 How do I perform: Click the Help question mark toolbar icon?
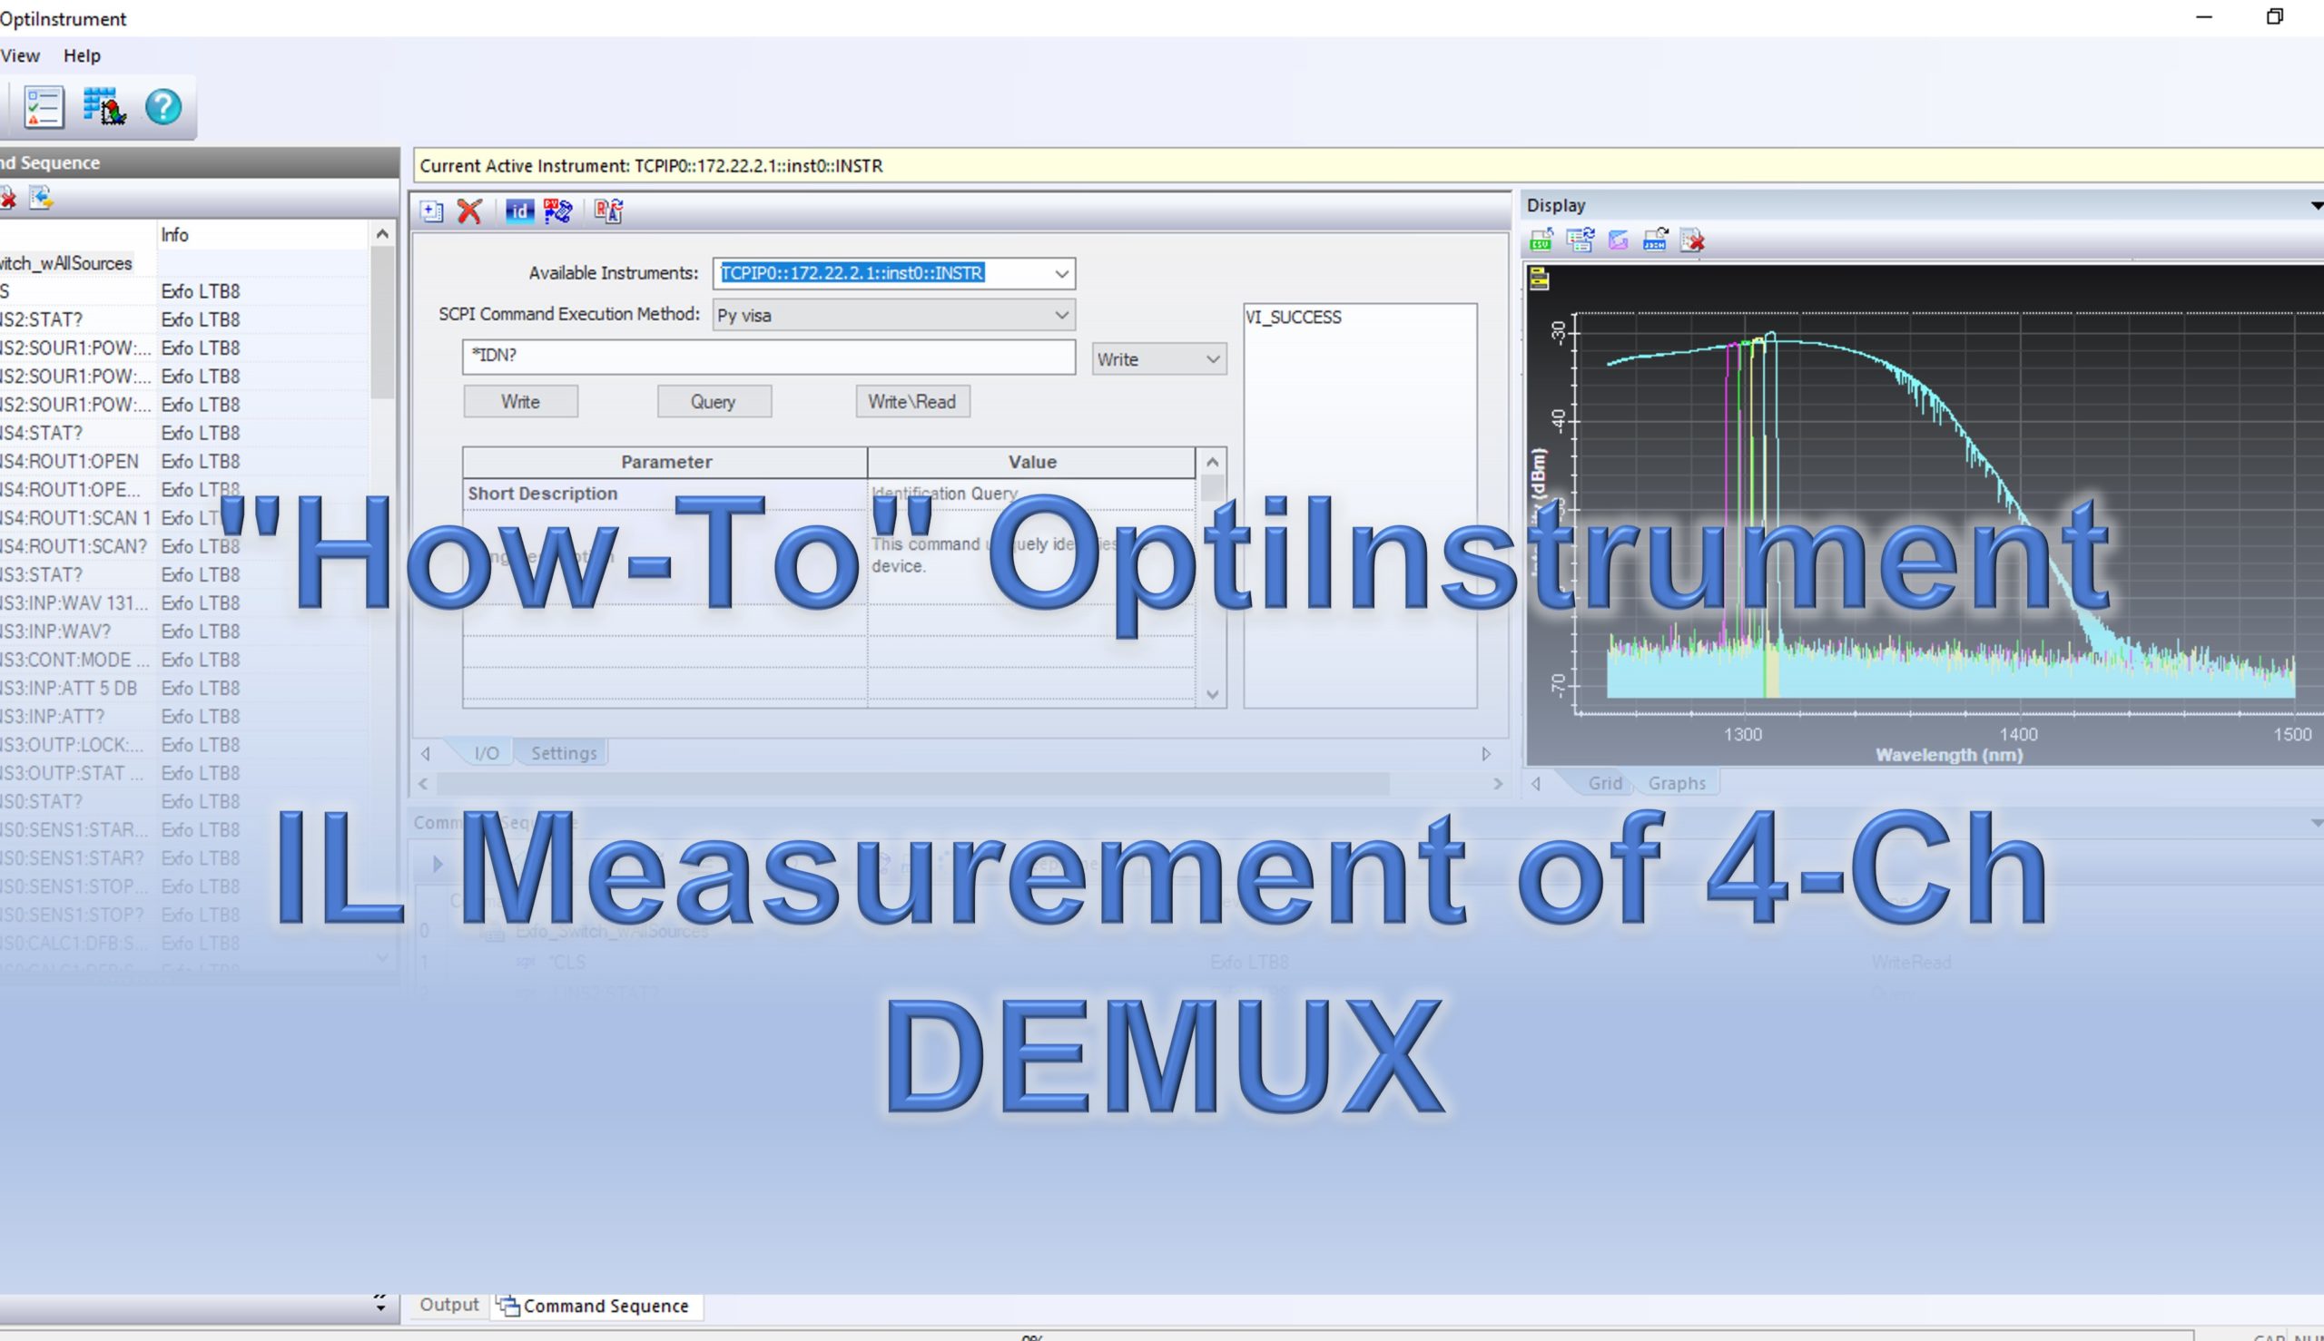pos(164,107)
